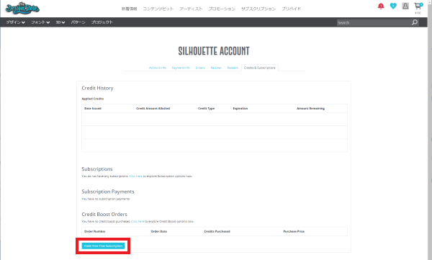Click the Credit Amount Allotted column header
The height and width of the screenshot is (260, 432).
tap(153, 109)
